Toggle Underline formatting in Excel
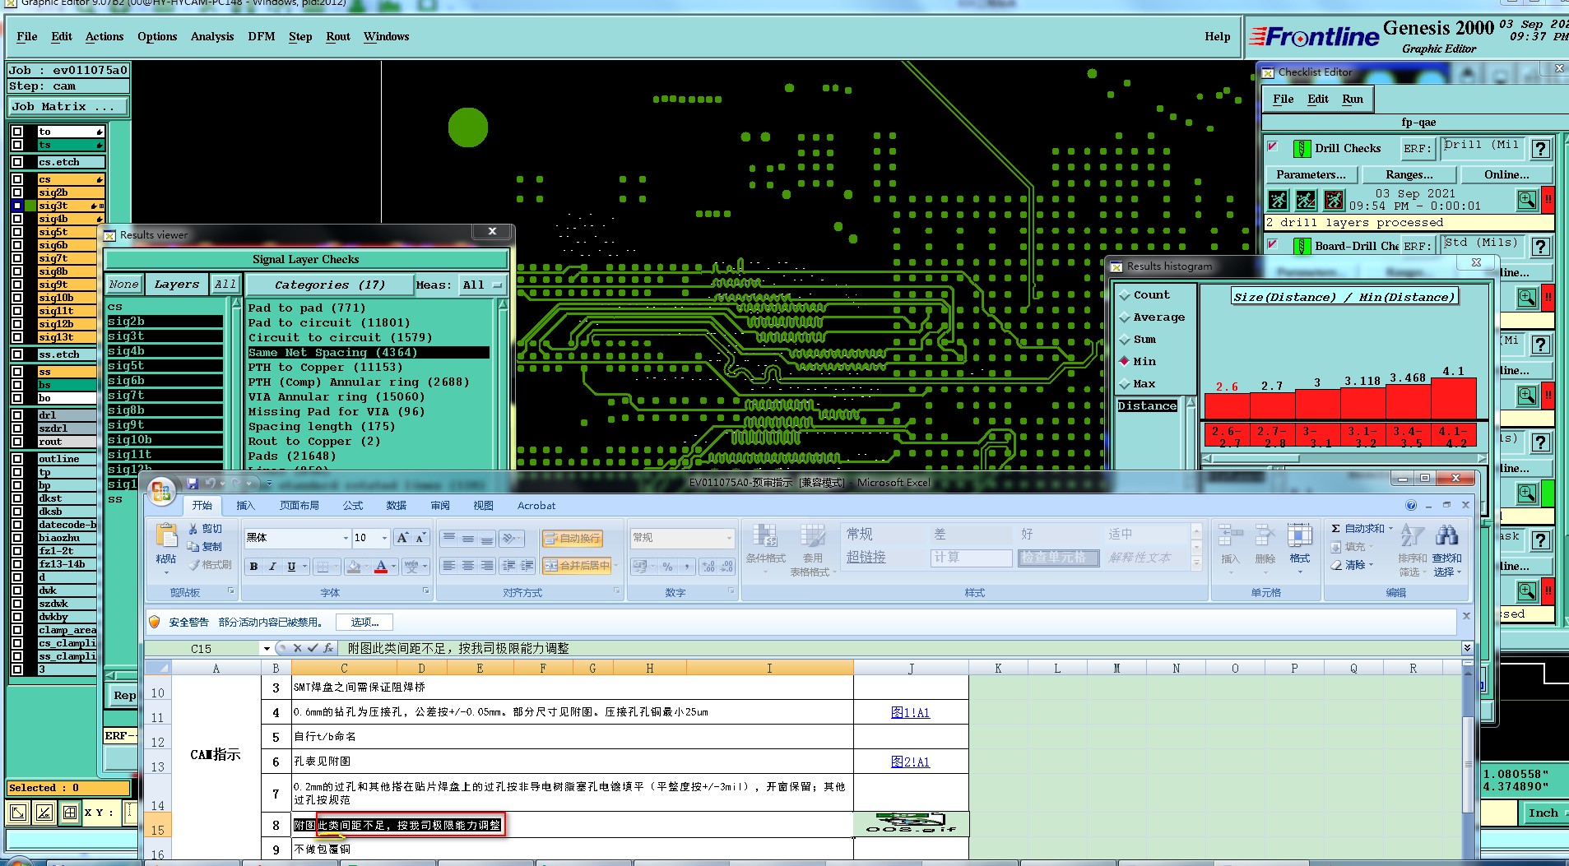The width and height of the screenshot is (1569, 866). tap(291, 567)
